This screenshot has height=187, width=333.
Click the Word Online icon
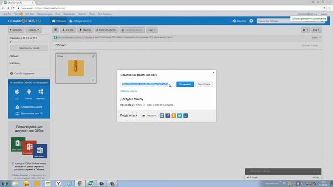pyautogui.click(x=40, y=151)
